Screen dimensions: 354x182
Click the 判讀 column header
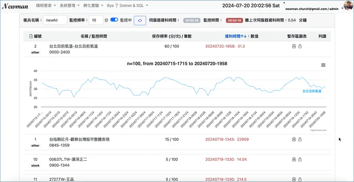tap(323, 36)
